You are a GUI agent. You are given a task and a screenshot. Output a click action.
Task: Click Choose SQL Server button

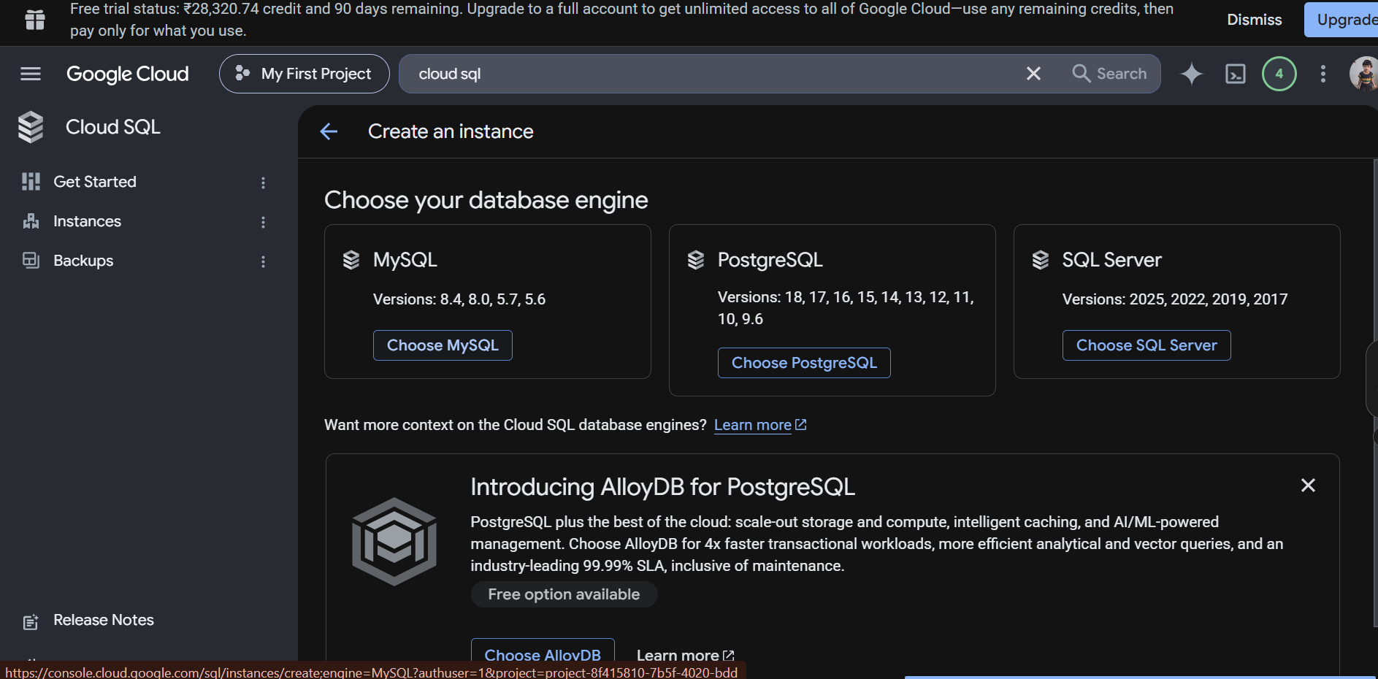[x=1147, y=345]
